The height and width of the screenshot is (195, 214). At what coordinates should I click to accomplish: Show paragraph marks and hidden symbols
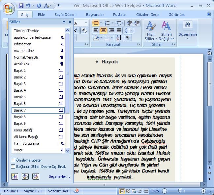pyautogui.click(x=128, y=37)
